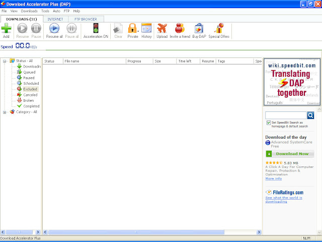This screenshot has height=242, width=322.
Task: Click the Buy DAP shopping bag icon
Action: click(199, 28)
